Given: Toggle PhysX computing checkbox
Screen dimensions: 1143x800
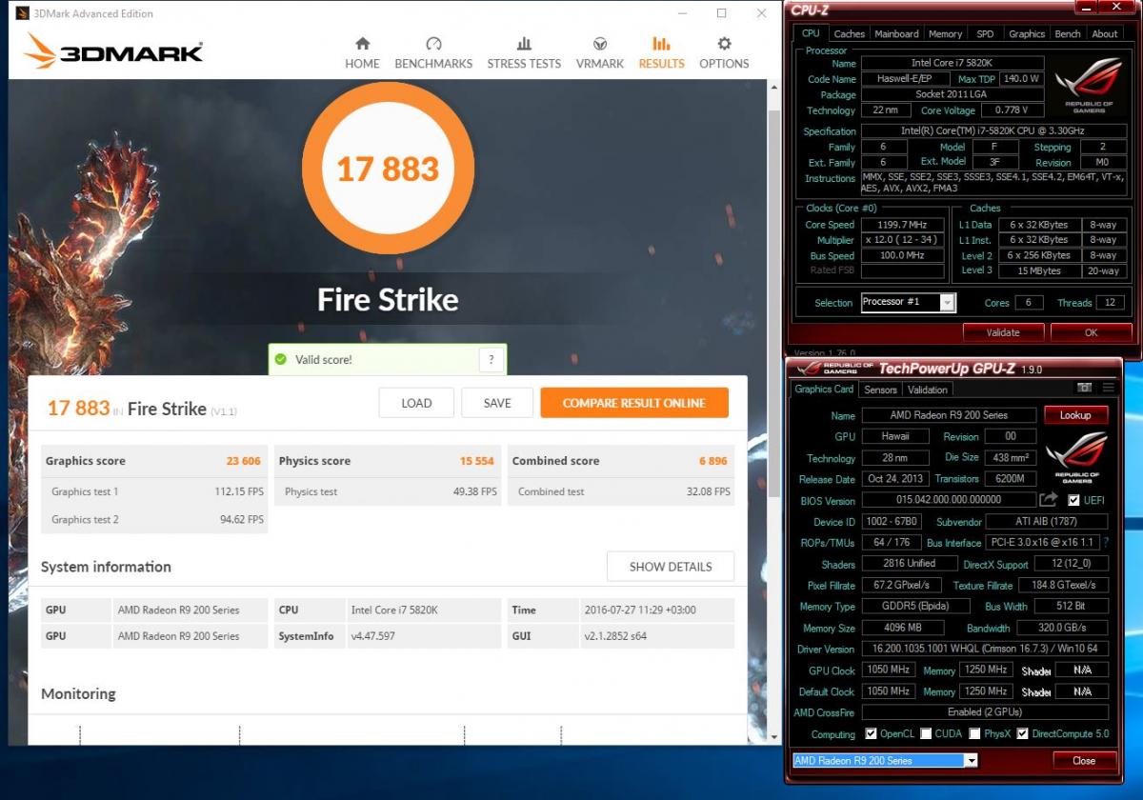Looking at the screenshot, I should tap(974, 733).
